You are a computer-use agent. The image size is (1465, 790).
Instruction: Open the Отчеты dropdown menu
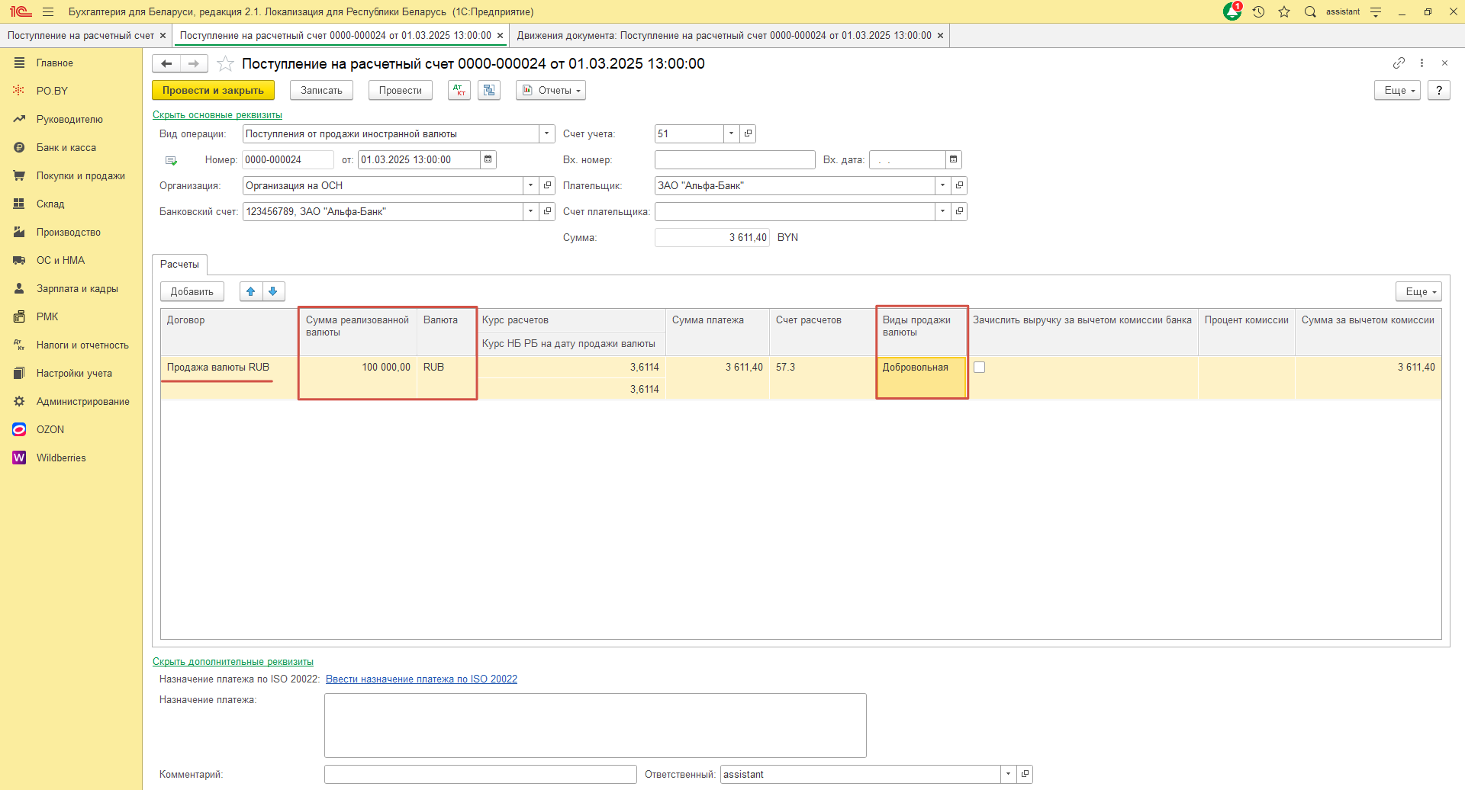[551, 90]
